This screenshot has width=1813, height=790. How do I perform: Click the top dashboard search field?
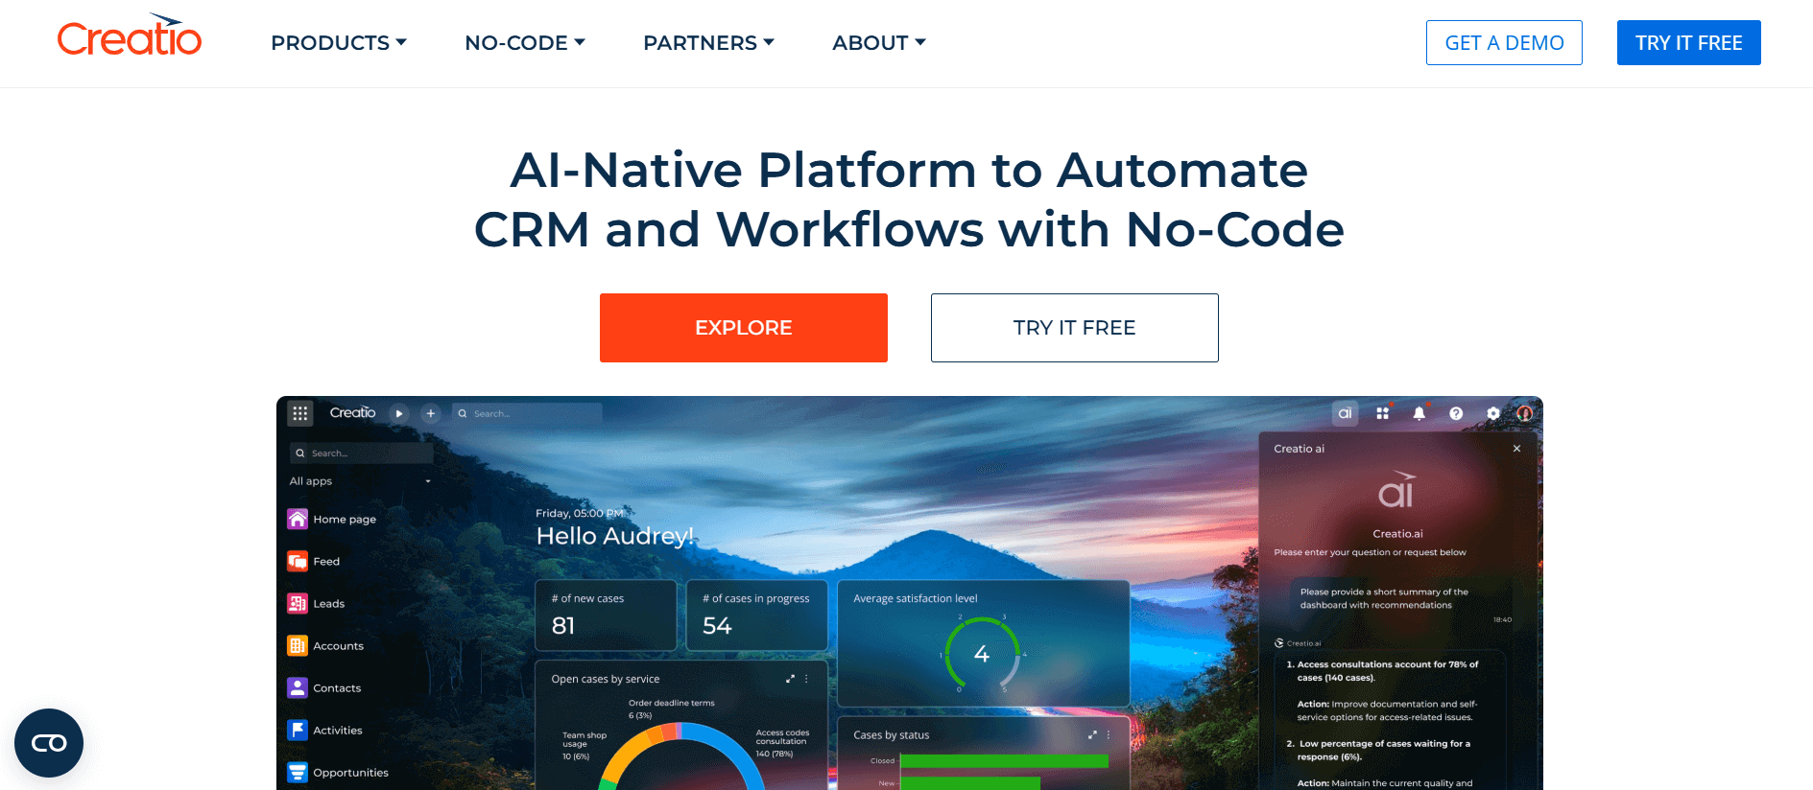click(527, 413)
